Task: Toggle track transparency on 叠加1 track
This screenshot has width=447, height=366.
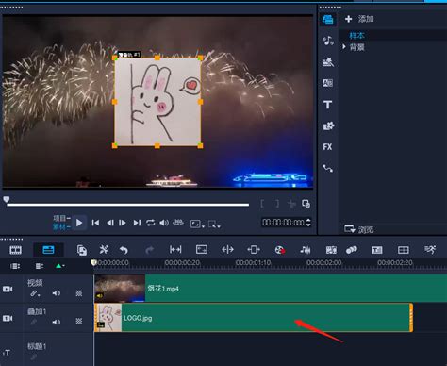Action: [79, 322]
